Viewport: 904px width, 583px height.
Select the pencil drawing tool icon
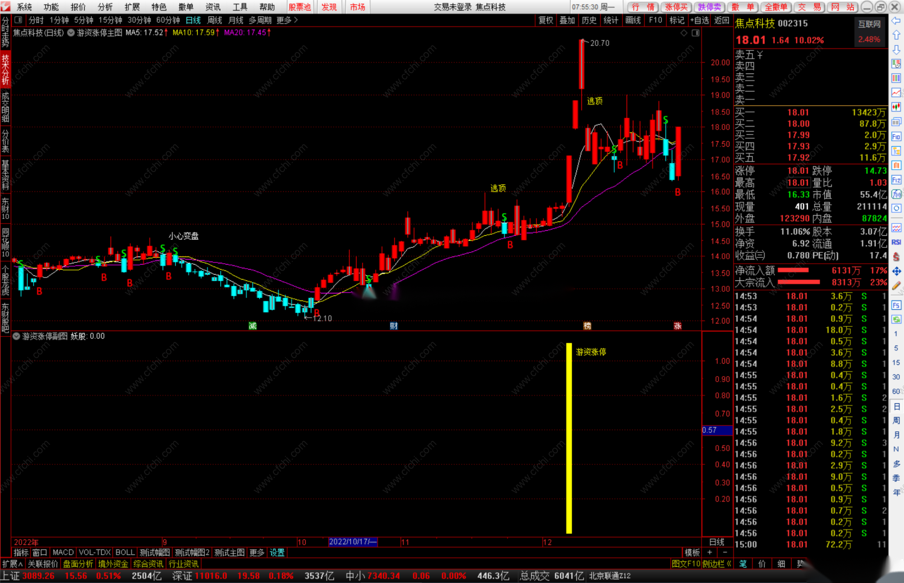click(x=896, y=285)
